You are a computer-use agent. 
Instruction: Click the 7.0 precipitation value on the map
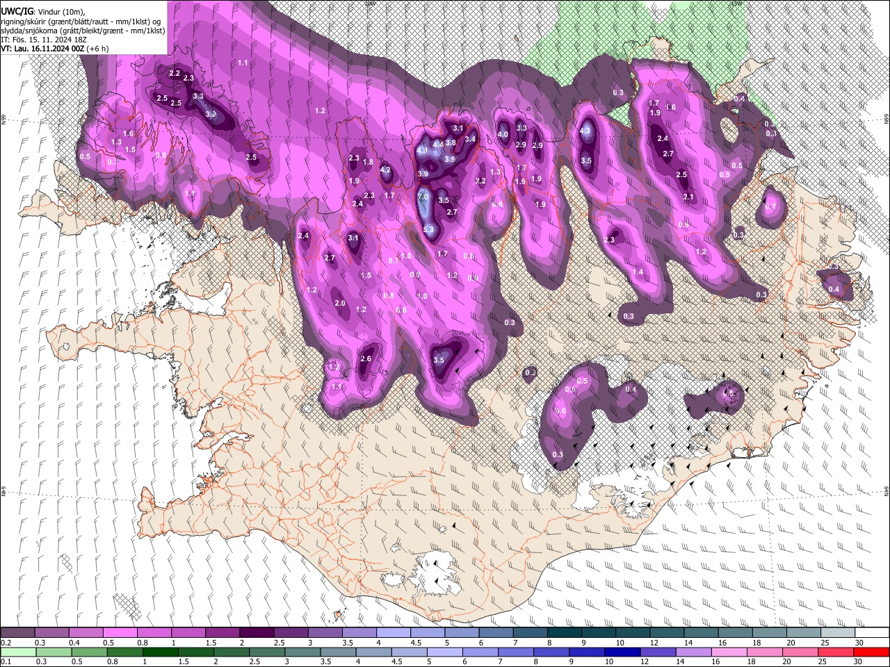[423, 197]
